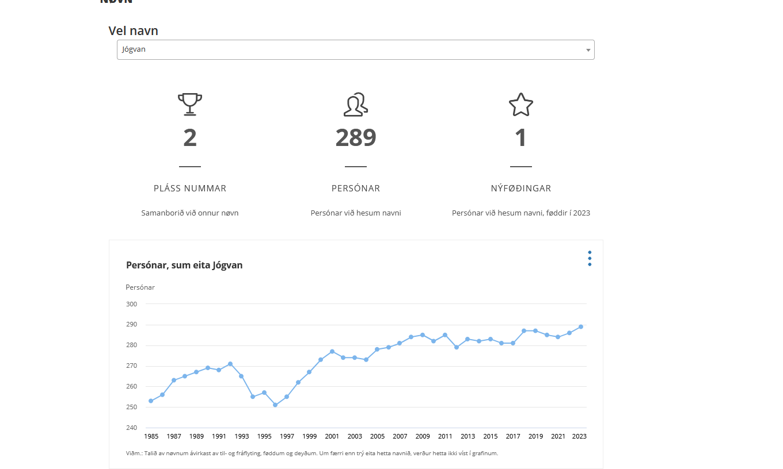
Task: Click the trophy icon
Action: (190, 104)
